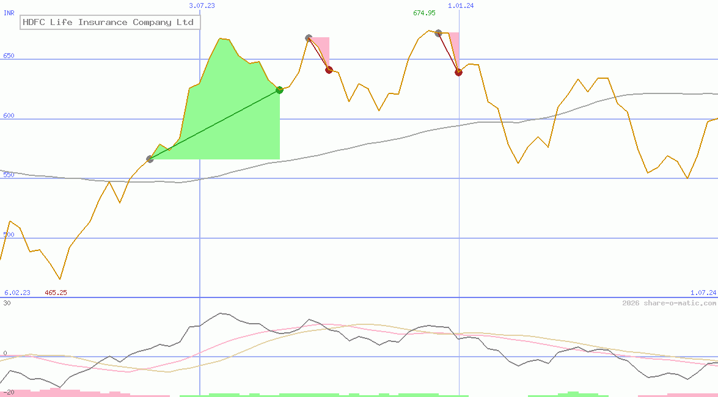Click the gray marker at the 674.95 peak
This screenshot has height=397, width=718.
coord(438,34)
